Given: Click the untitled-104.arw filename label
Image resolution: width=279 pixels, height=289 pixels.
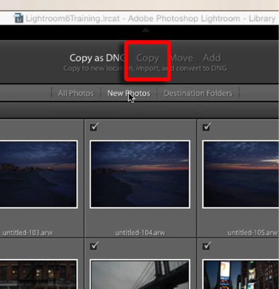Looking at the screenshot, I should (141, 233).
